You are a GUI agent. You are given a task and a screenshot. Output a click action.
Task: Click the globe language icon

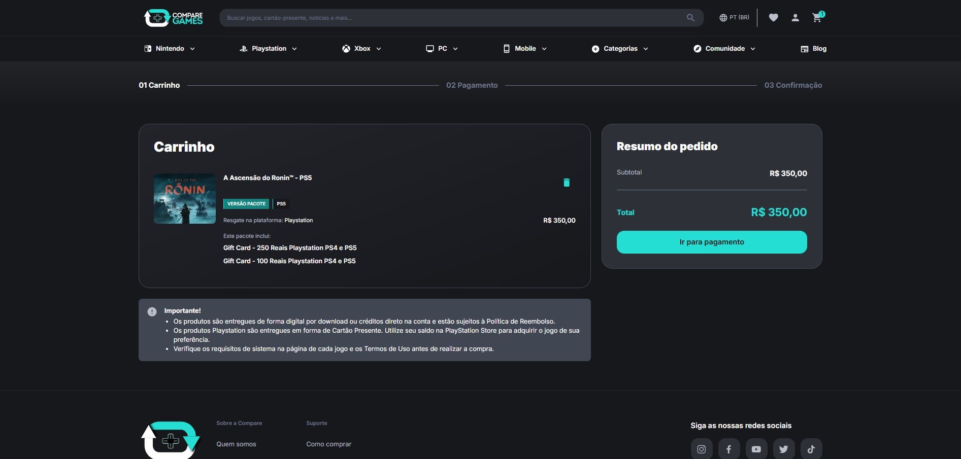click(x=723, y=18)
